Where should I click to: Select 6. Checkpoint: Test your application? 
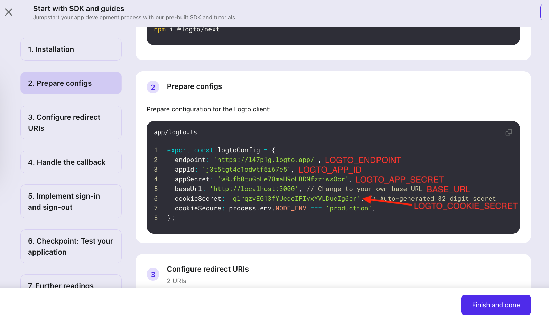(x=71, y=246)
